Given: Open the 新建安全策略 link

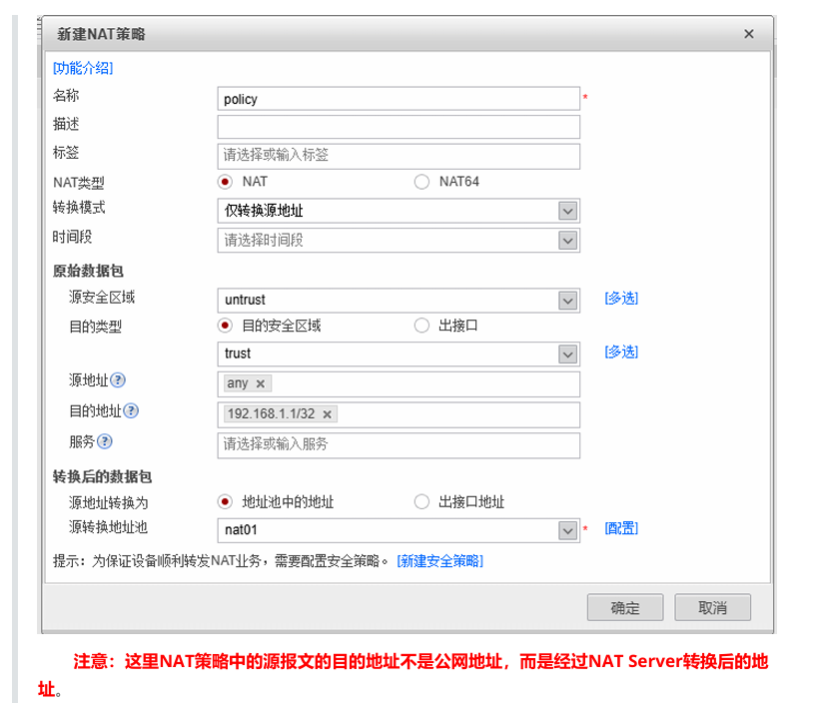Looking at the screenshot, I should tap(439, 561).
